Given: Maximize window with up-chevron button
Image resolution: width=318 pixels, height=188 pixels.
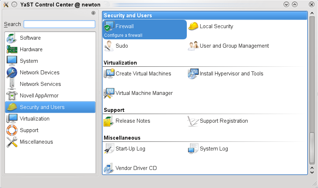Looking at the screenshot, I should coord(295,4).
